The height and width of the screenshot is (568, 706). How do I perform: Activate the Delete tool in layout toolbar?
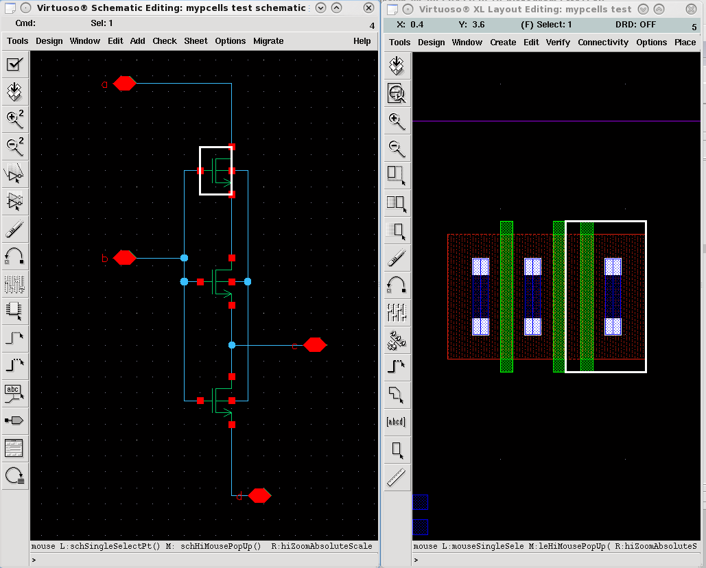pos(397,258)
